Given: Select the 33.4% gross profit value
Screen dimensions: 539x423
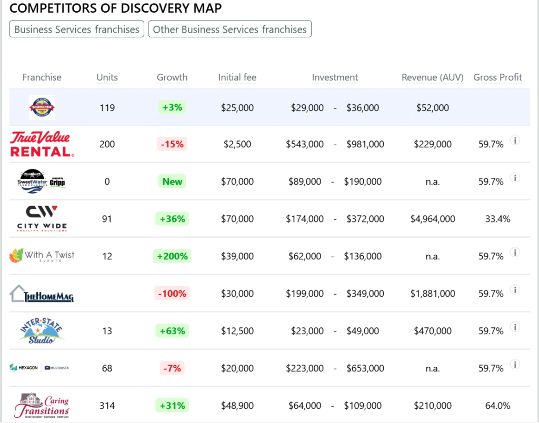Looking at the screenshot, I should (497, 219).
